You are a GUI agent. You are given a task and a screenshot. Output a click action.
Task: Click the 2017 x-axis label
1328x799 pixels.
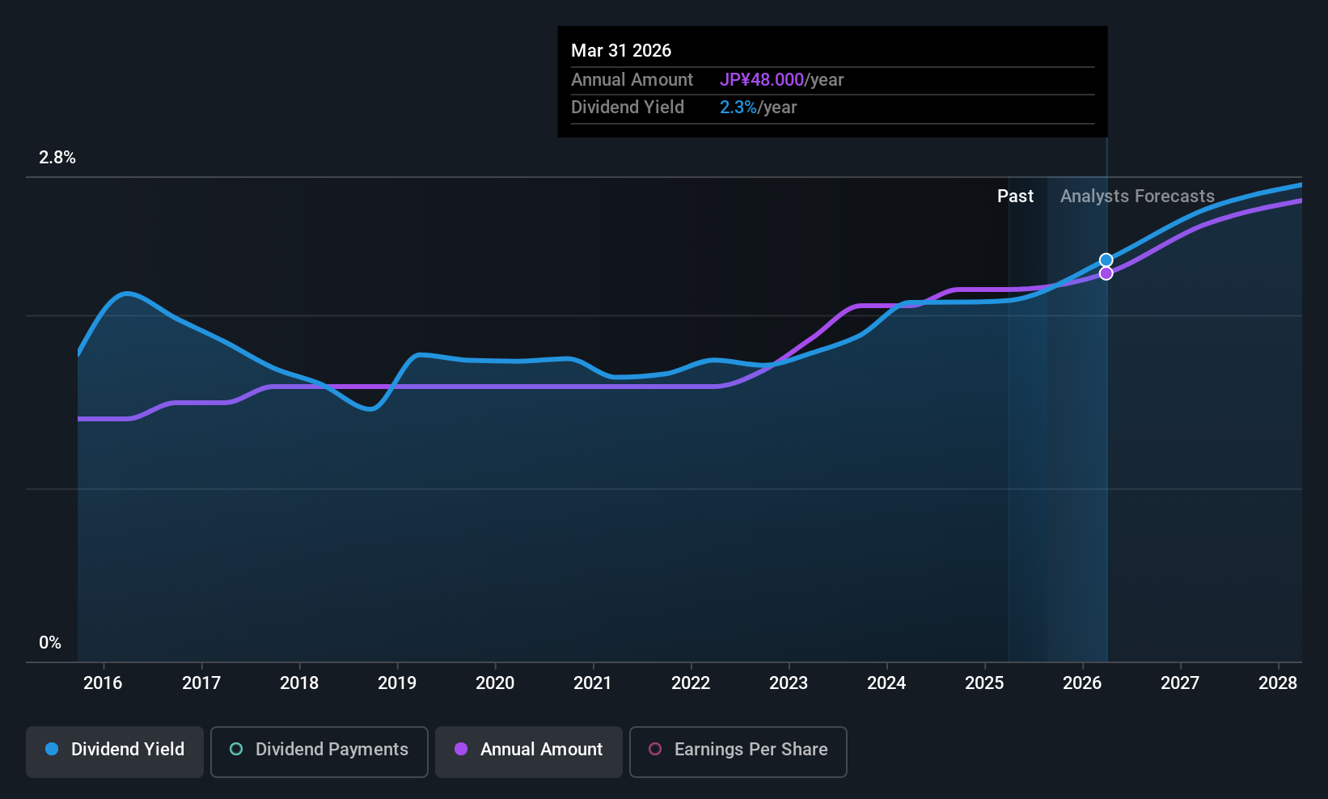pos(201,683)
